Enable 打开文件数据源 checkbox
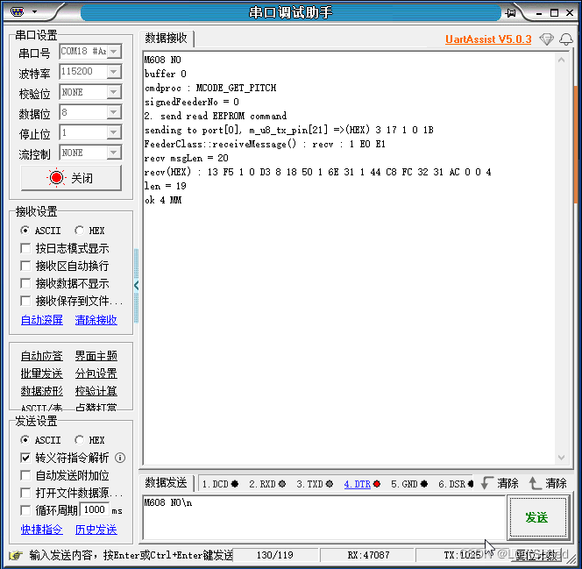 (25, 494)
